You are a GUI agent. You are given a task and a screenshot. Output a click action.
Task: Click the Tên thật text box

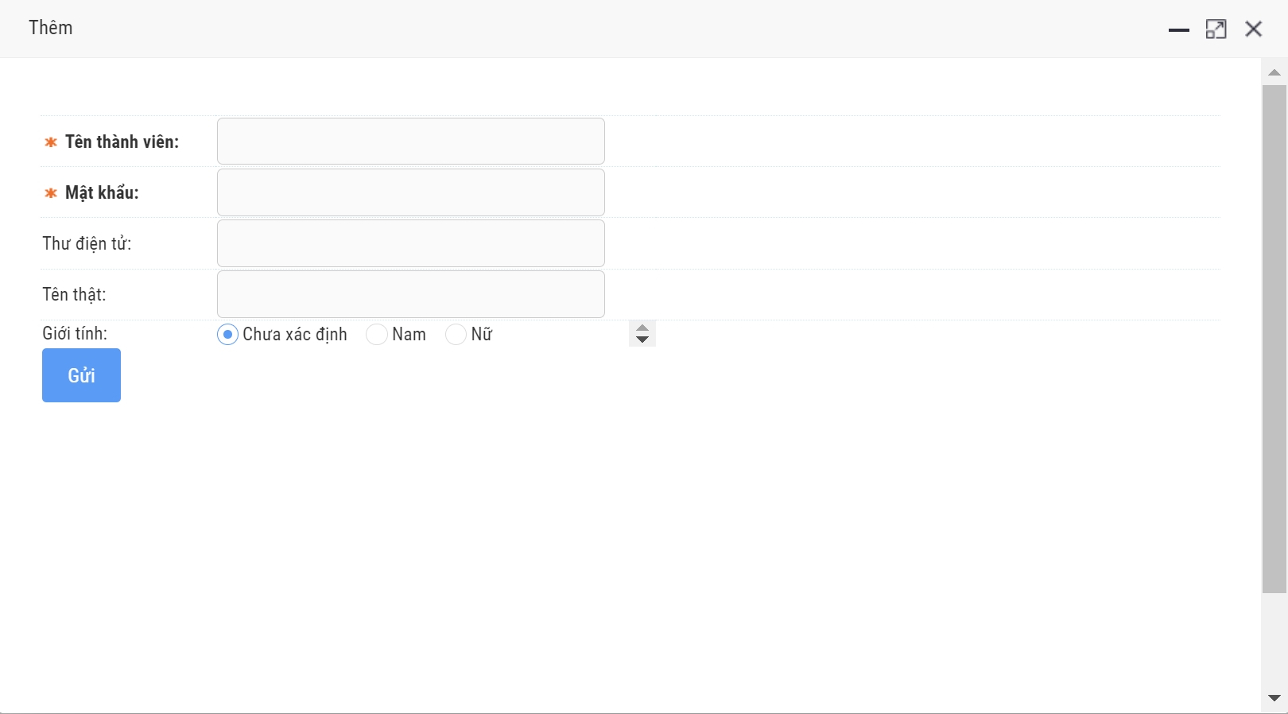pos(410,294)
